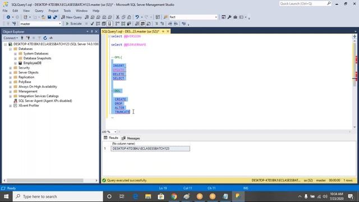The image size is (359, 202).
Task: Click the Execute button
Action: tap(73, 24)
